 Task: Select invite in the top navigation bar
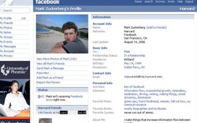click(x=171, y=2)
